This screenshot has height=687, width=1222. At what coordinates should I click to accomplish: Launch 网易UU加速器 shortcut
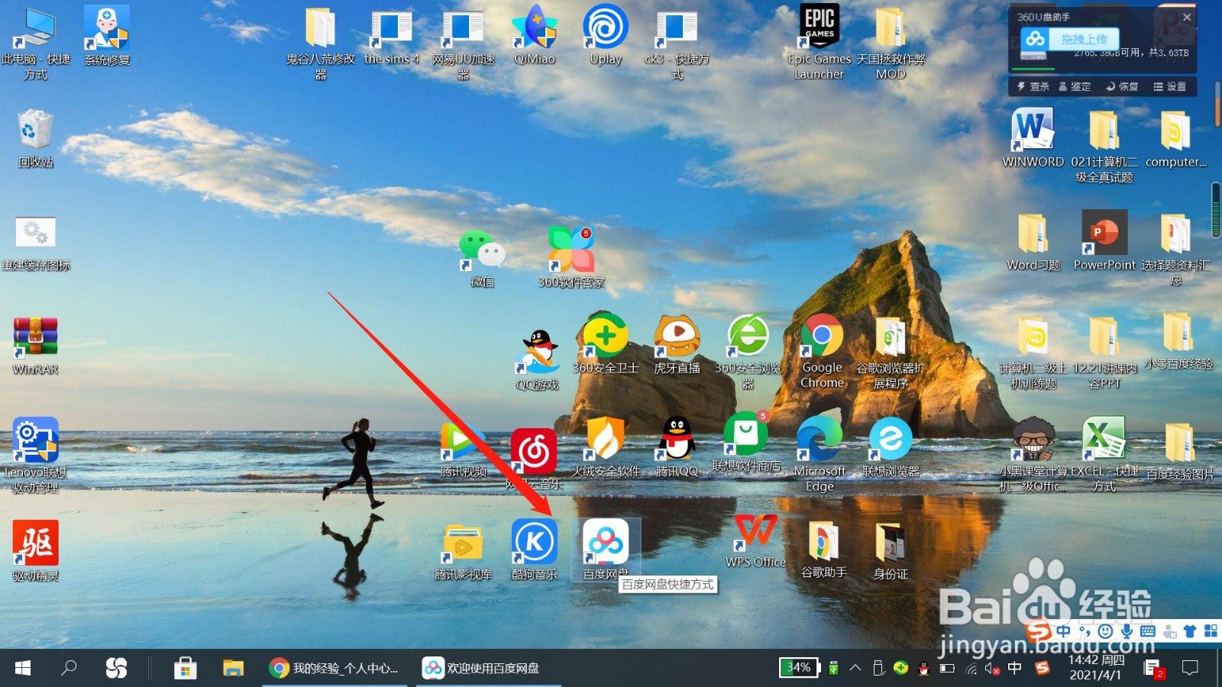click(464, 44)
